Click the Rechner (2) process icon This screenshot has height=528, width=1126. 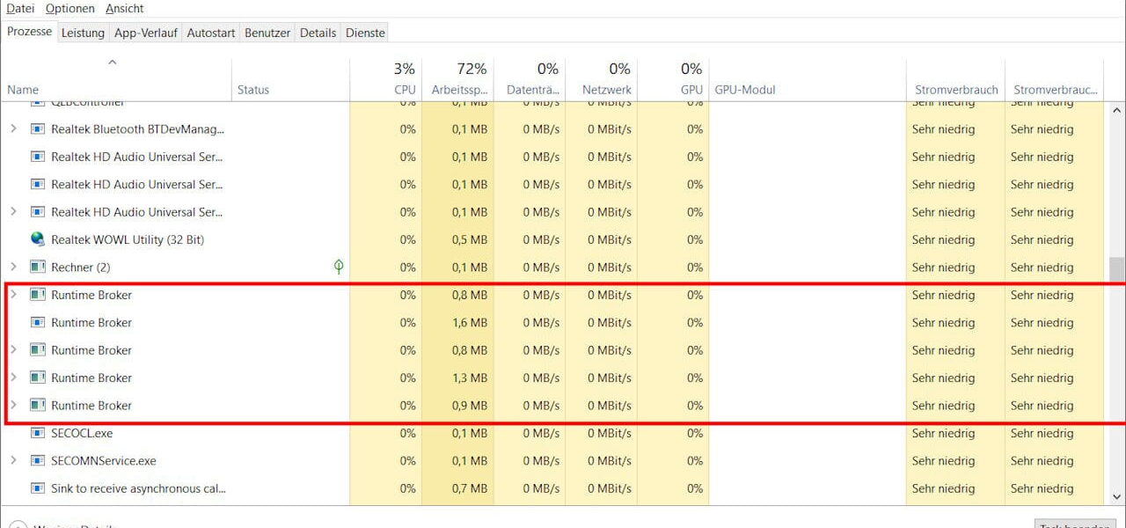pos(38,268)
